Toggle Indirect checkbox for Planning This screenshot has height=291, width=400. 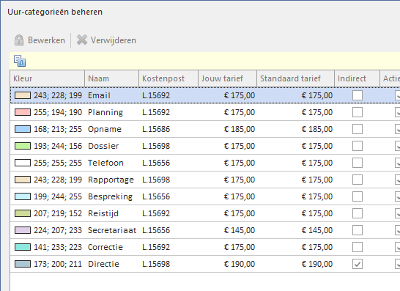coord(358,112)
